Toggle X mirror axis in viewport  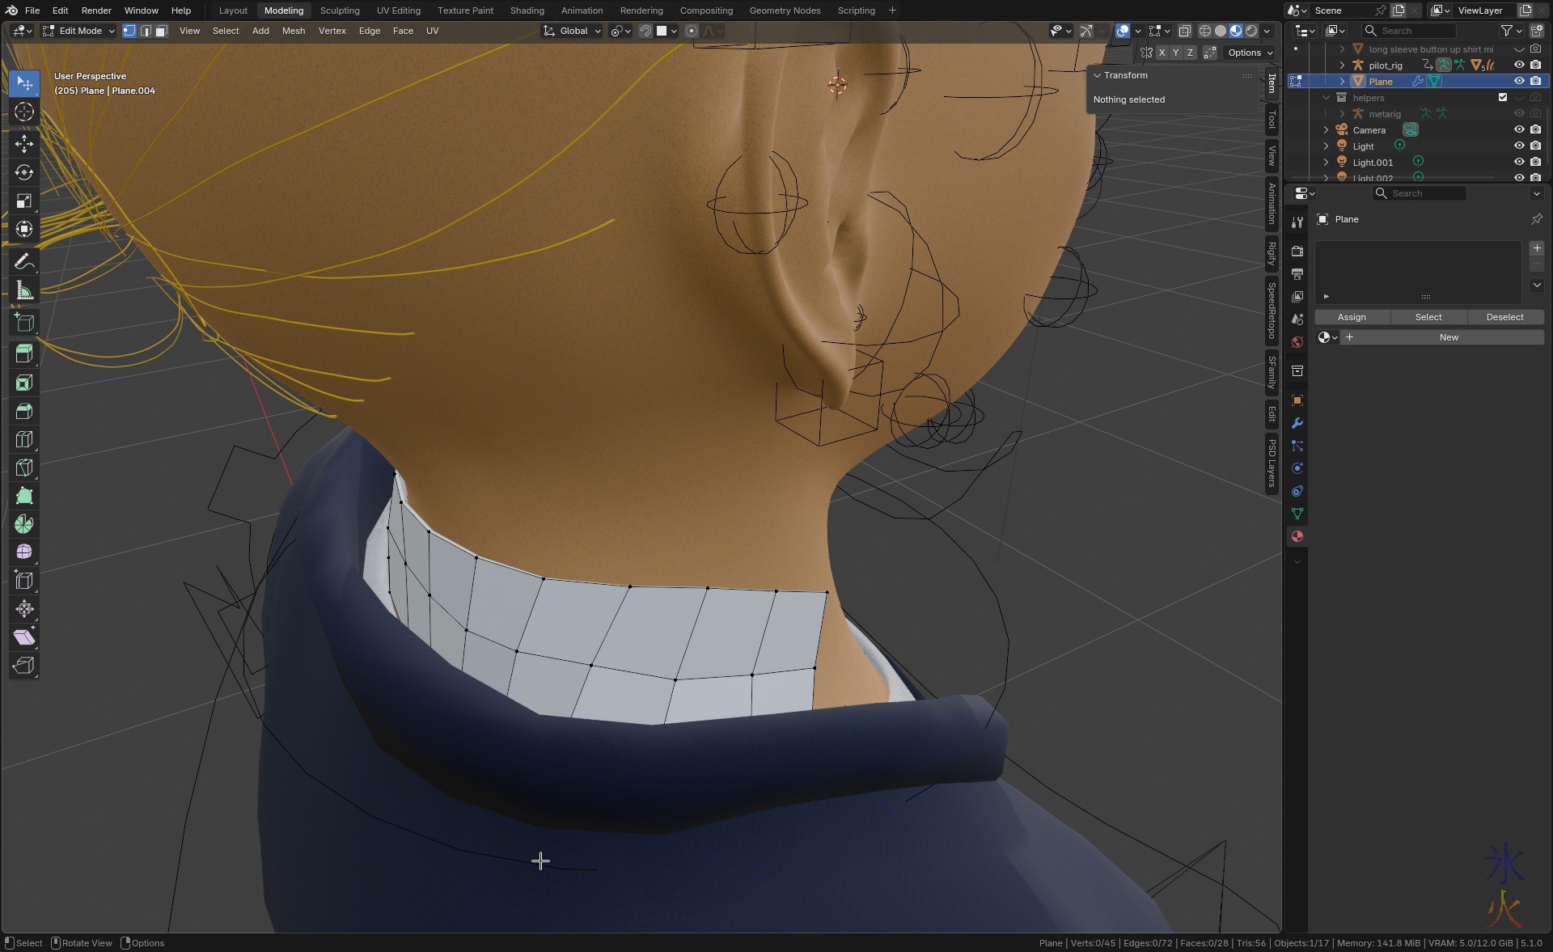pyautogui.click(x=1162, y=53)
